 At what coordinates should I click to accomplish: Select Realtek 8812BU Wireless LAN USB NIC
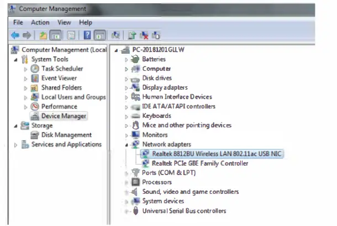click(217, 154)
